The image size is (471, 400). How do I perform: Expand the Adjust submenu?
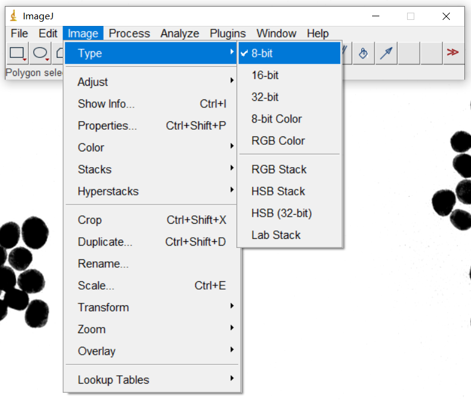tap(93, 82)
